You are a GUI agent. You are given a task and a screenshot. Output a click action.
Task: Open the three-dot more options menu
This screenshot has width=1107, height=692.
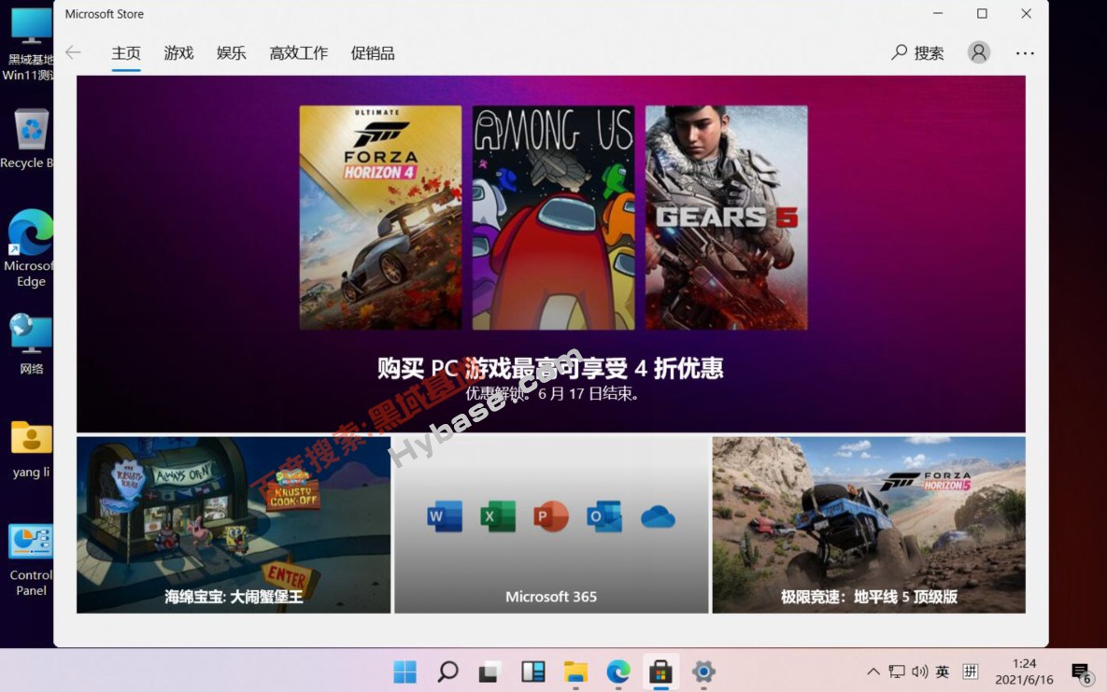[1025, 53]
